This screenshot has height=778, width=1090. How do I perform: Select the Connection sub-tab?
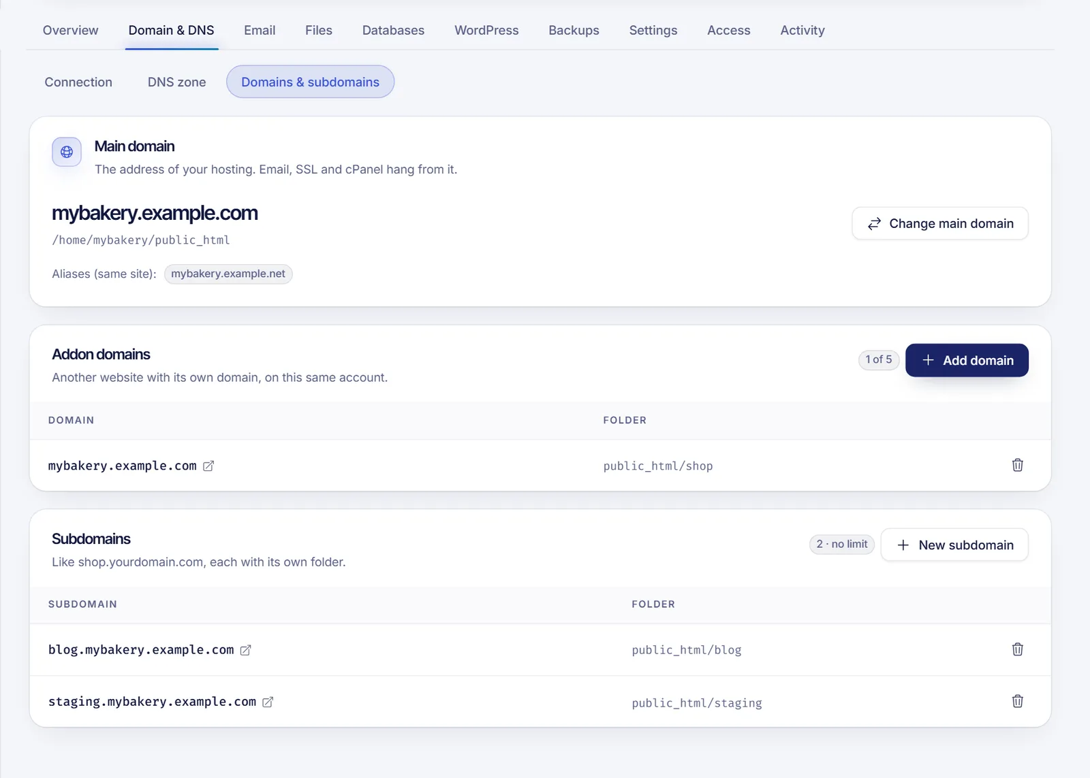(78, 82)
